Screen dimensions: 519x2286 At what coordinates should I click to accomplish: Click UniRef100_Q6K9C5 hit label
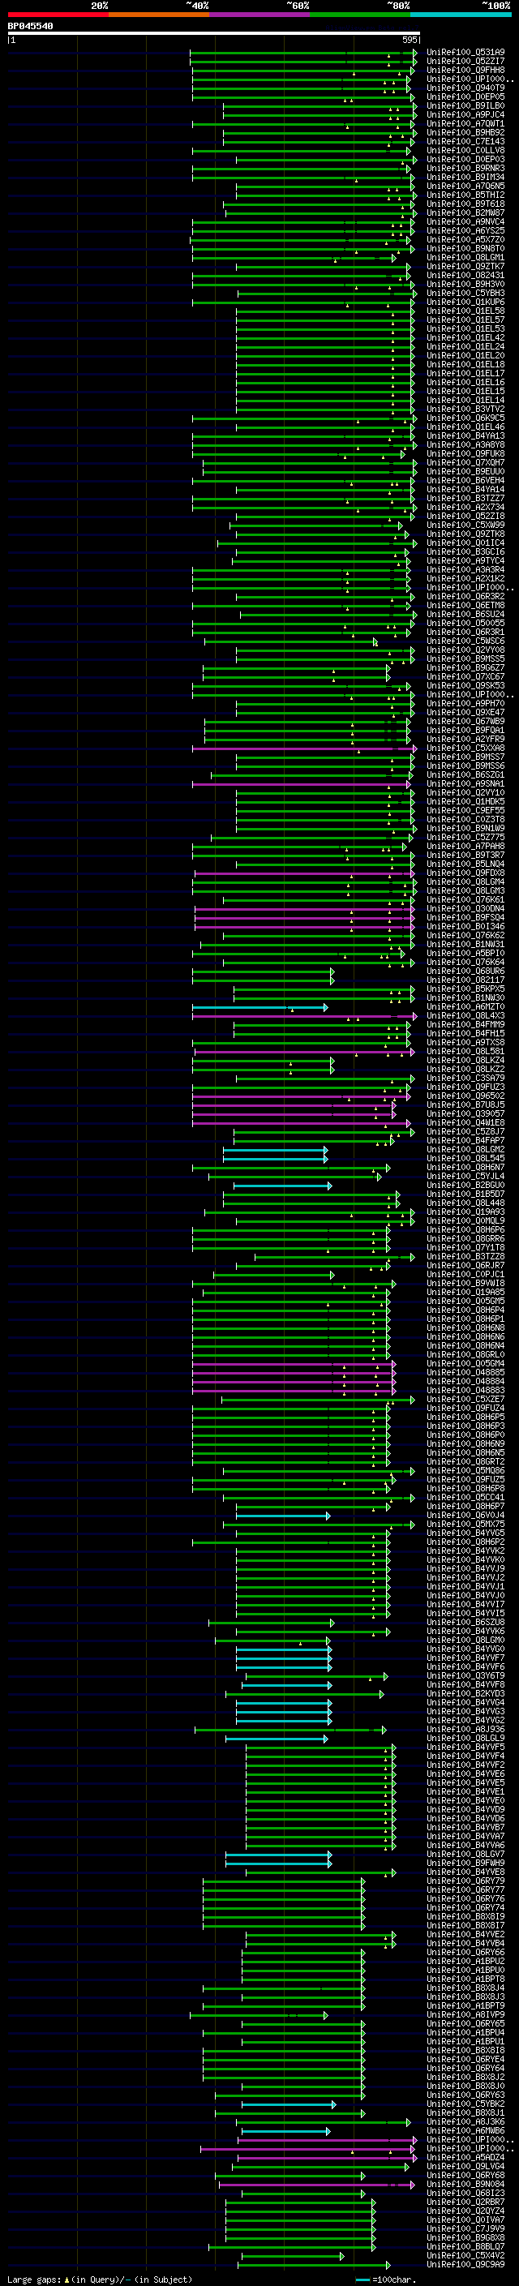point(465,418)
